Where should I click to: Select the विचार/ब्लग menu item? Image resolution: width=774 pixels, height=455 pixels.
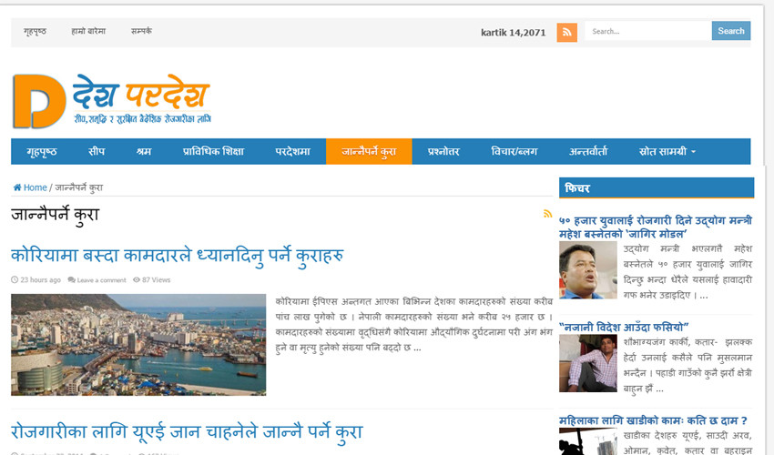tap(514, 151)
